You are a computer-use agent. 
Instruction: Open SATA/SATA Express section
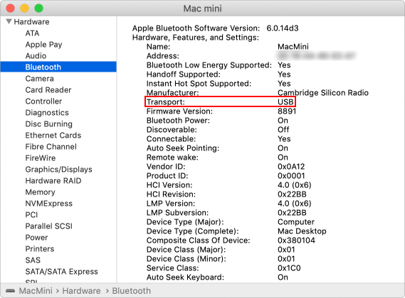click(x=61, y=272)
